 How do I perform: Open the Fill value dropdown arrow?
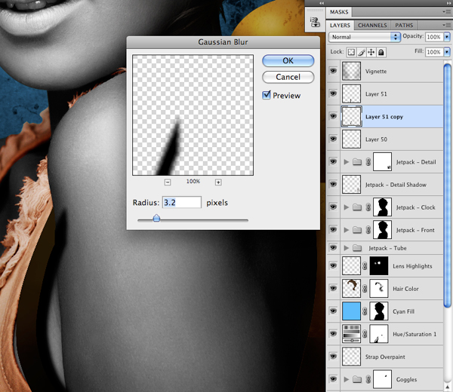(447, 52)
